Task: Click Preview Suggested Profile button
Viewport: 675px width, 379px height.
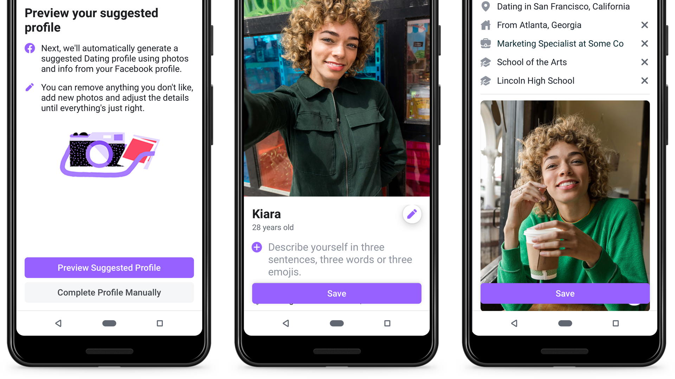Action: (109, 267)
